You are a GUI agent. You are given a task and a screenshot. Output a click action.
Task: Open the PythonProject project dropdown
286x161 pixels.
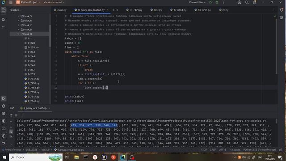tap(28, 2)
